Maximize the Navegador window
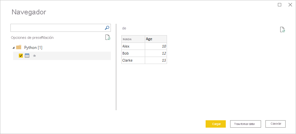This screenshot has width=296, height=134. 280,5
